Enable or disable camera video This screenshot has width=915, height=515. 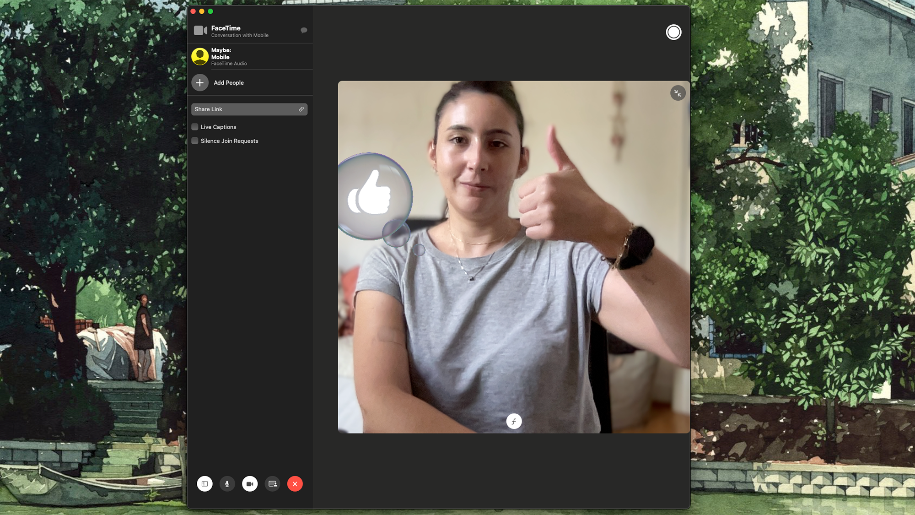tap(249, 483)
